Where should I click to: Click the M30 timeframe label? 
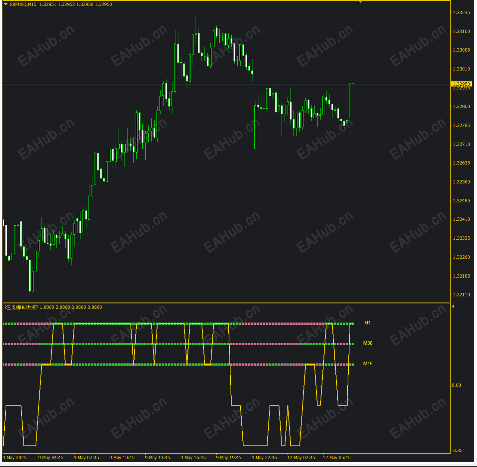click(x=368, y=343)
